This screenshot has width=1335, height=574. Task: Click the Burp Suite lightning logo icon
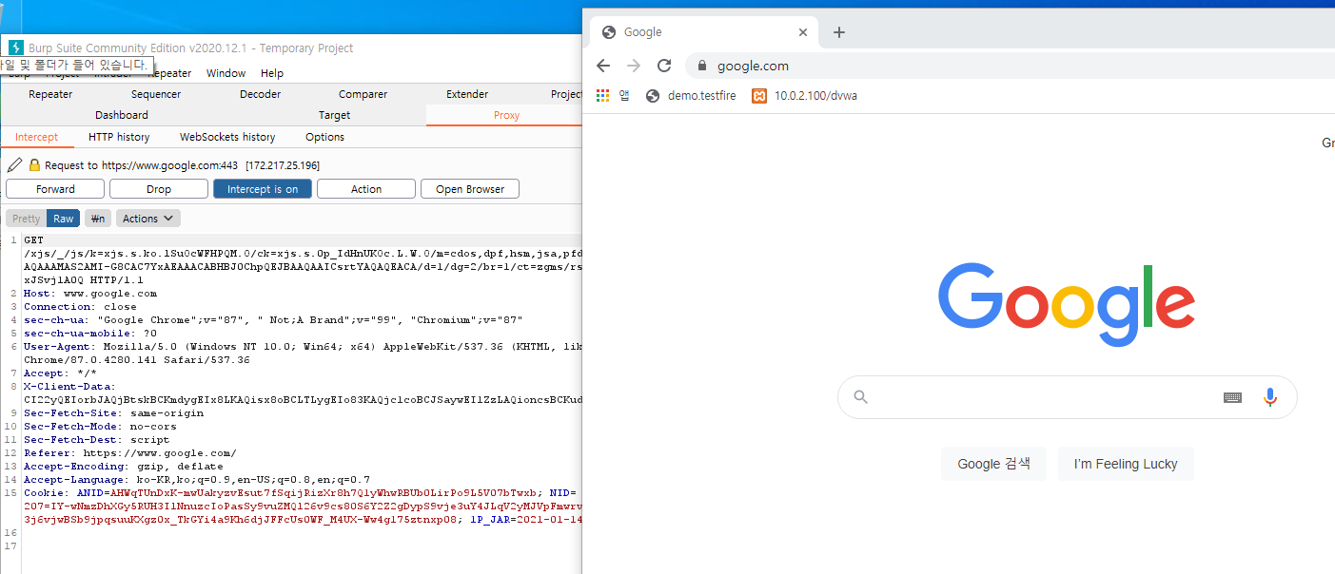(15, 48)
